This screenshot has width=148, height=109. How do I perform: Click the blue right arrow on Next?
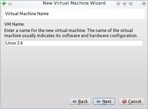pyautogui.click(x=99, y=101)
